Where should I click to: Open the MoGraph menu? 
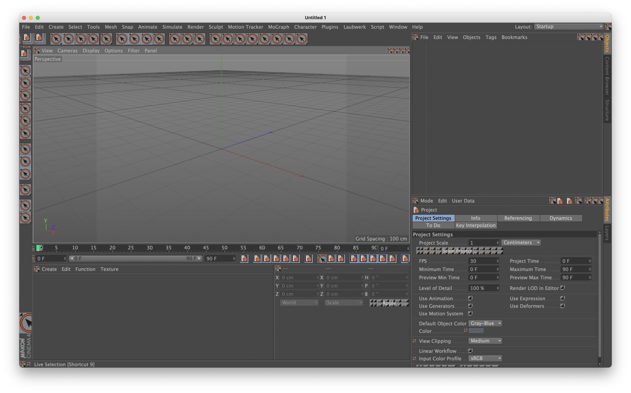pos(278,27)
